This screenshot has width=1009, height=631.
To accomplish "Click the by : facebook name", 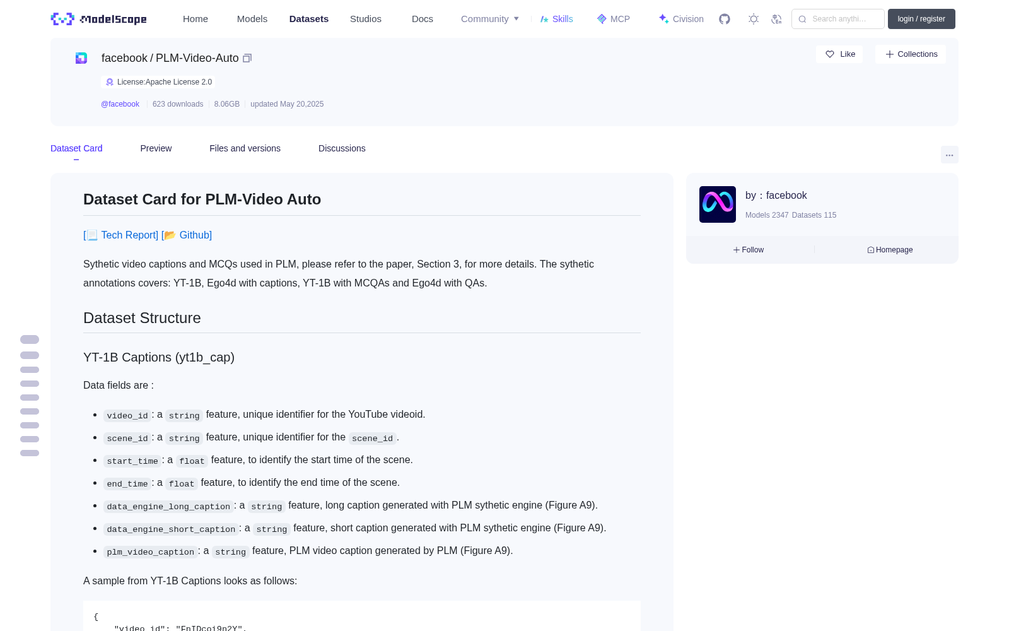I will 776,196.
